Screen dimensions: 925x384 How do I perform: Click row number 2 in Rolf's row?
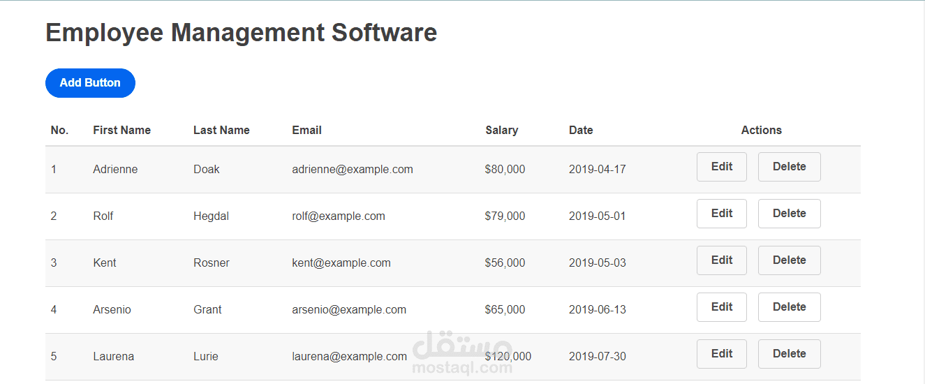[54, 216]
